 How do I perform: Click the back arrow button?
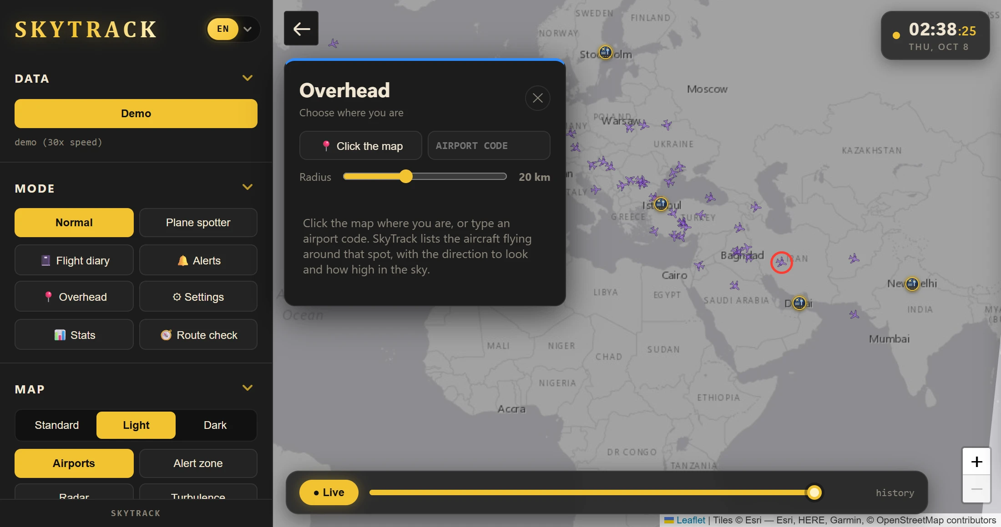[x=301, y=29]
